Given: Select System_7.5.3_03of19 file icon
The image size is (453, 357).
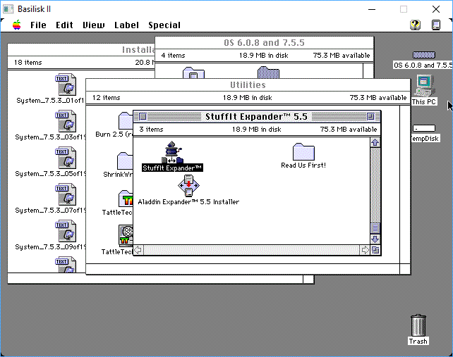Looking at the screenshot, I should pyautogui.click(x=66, y=121).
